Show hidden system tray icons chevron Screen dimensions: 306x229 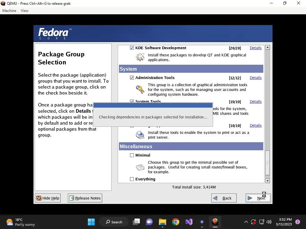click(246, 222)
